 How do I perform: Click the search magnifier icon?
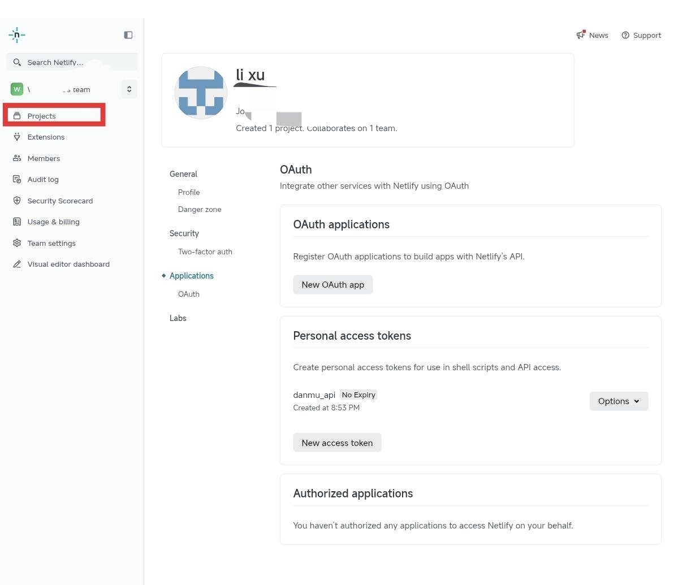(17, 62)
